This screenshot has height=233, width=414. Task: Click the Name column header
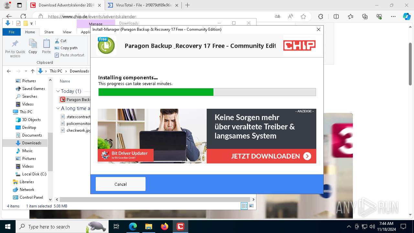pos(65,81)
